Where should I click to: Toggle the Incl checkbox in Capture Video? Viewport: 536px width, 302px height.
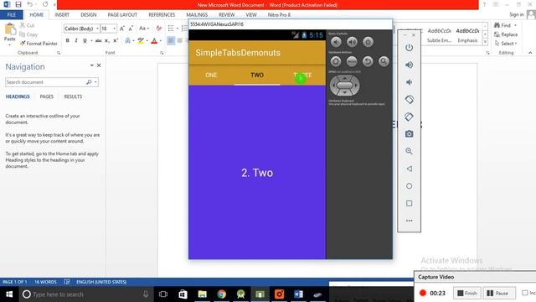pos(525,293)
